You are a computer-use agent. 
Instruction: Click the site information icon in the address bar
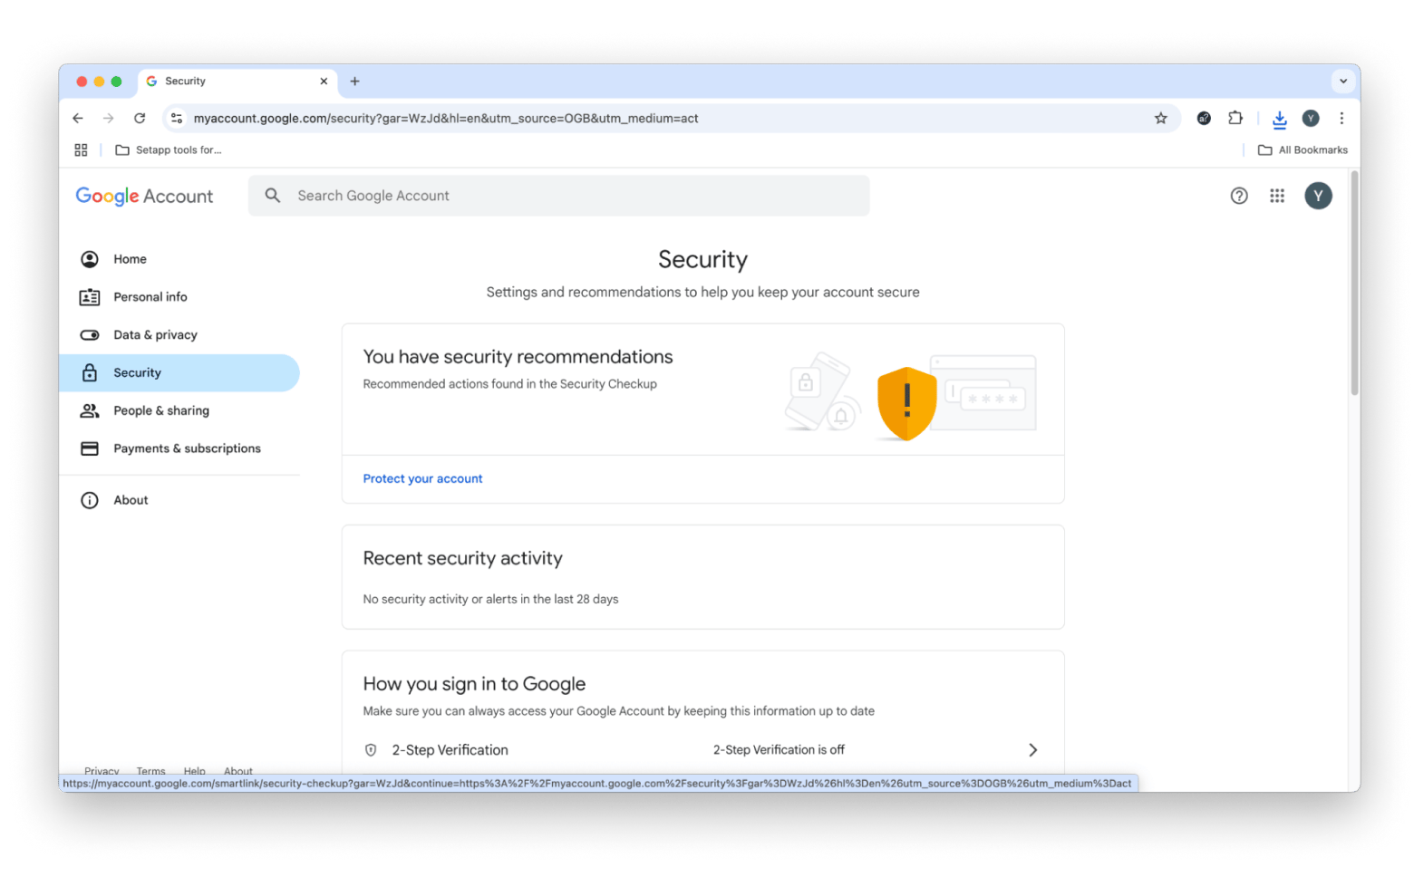[177, 119]
